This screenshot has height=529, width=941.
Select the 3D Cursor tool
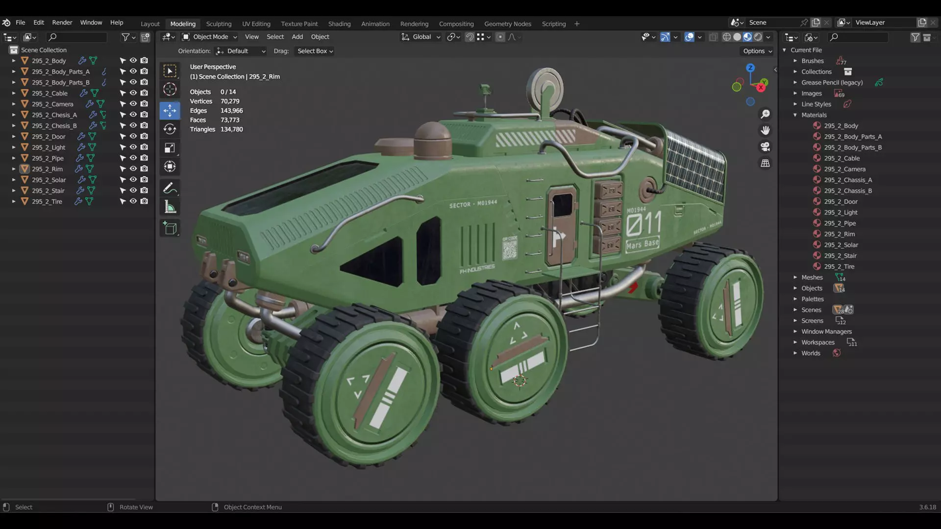pyautogui.click(x=170, y=89)
